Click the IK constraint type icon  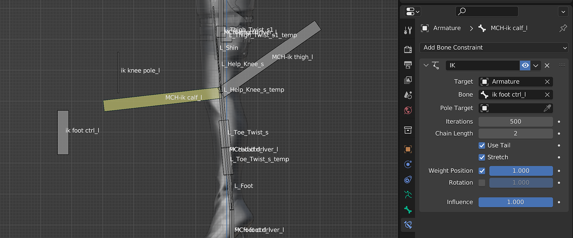tap(436, 65)
